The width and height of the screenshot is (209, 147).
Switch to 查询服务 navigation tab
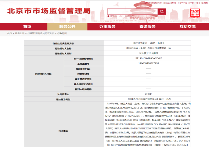coord(147,26)
